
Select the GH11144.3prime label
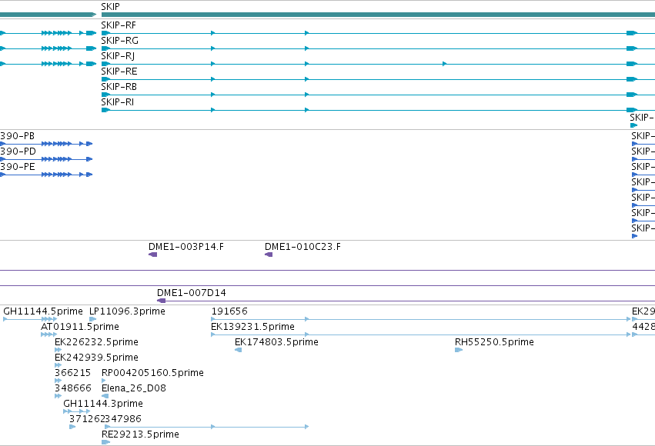click(x=103, y=404)
